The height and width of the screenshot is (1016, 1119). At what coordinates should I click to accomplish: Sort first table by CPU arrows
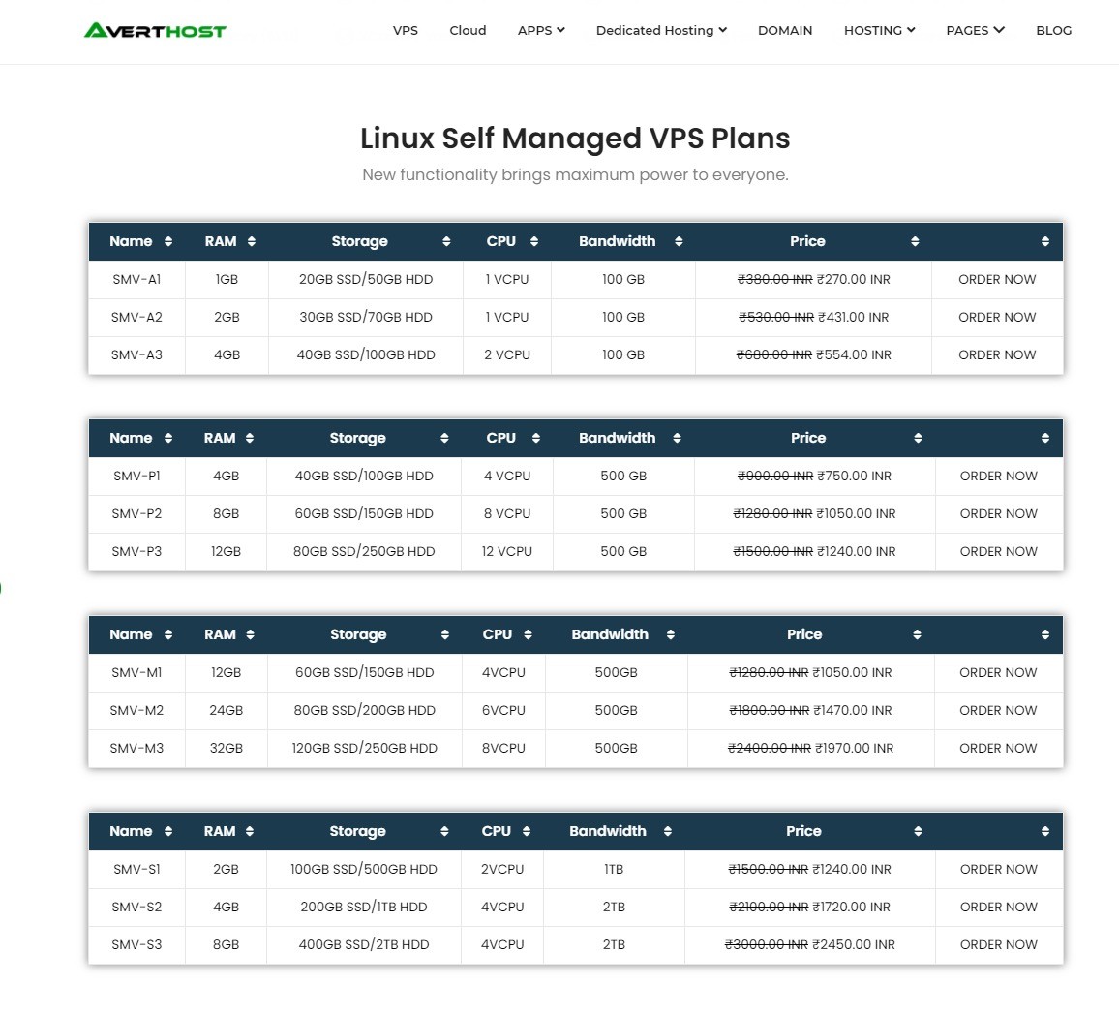(x=533, y=241)
